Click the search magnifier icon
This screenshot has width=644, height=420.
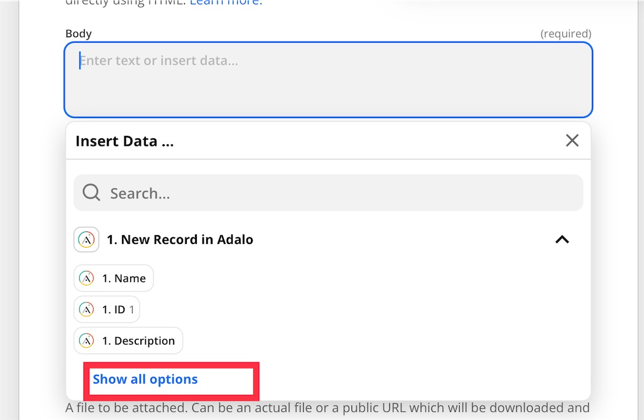click(x=91, y=192)
